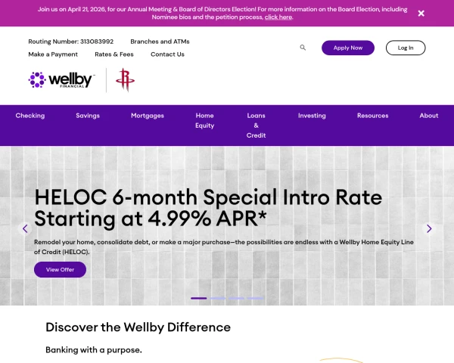Image resolution: width=454 pixels, height=363 pixels.
Task: Open the Home Equity dropdown menu
Action: point(204,120)
